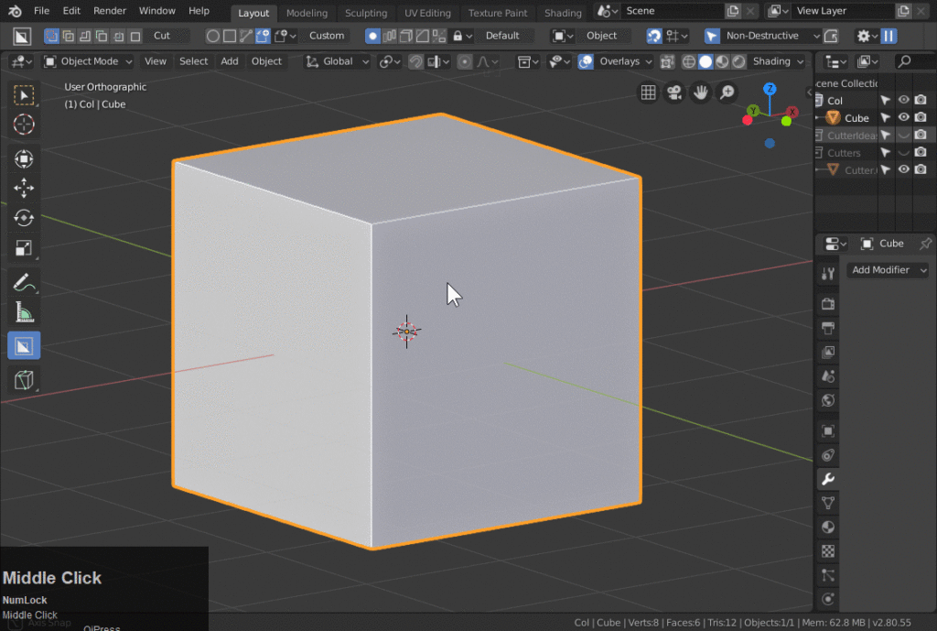
Task: Switch to the Sculpting workspace tab
Action: tap(366, 13)
